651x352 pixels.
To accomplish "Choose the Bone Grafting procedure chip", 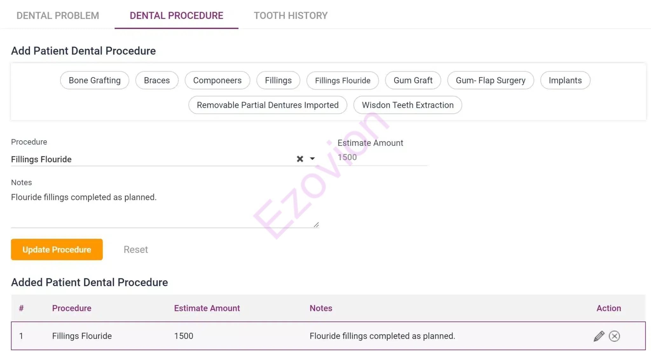I will click(94, 80).
